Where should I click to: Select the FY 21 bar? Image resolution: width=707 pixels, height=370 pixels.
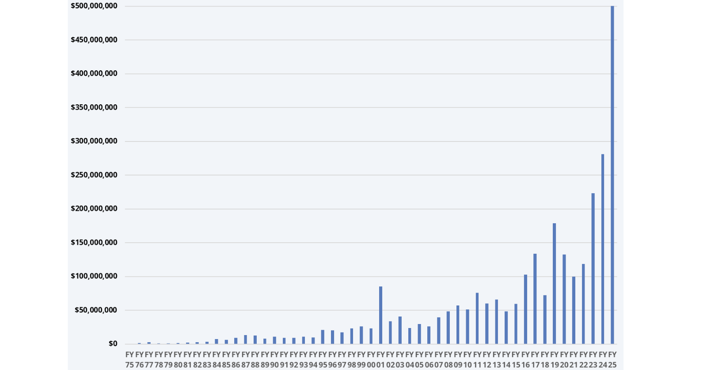click(x=574, y=310)
